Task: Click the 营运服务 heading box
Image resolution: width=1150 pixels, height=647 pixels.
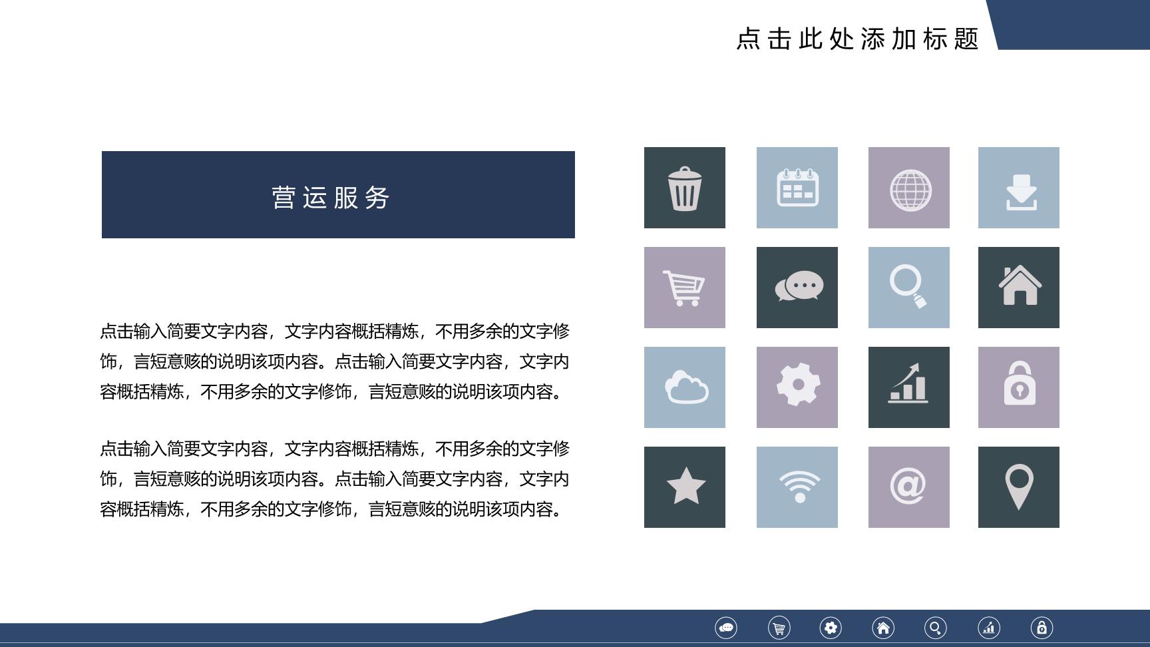Action: (x=338, y=194)
